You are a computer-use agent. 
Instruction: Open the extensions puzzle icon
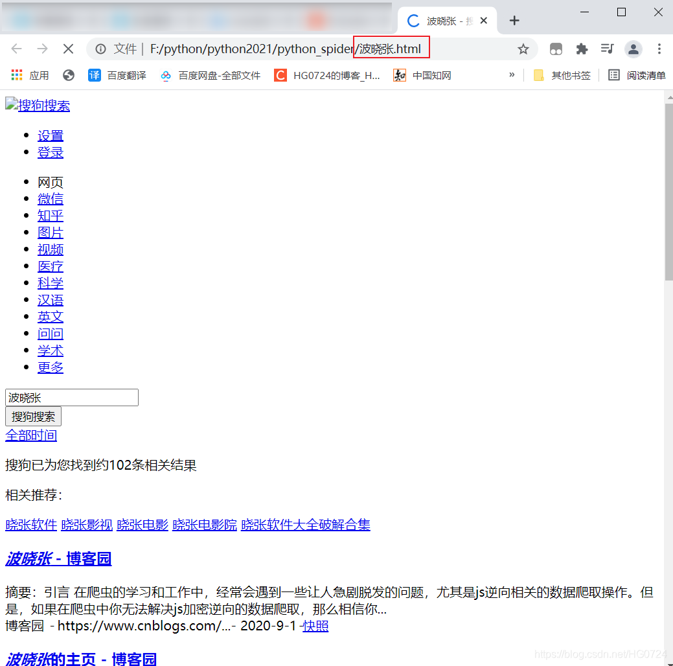pyautogui.click(x=582, y=49)
